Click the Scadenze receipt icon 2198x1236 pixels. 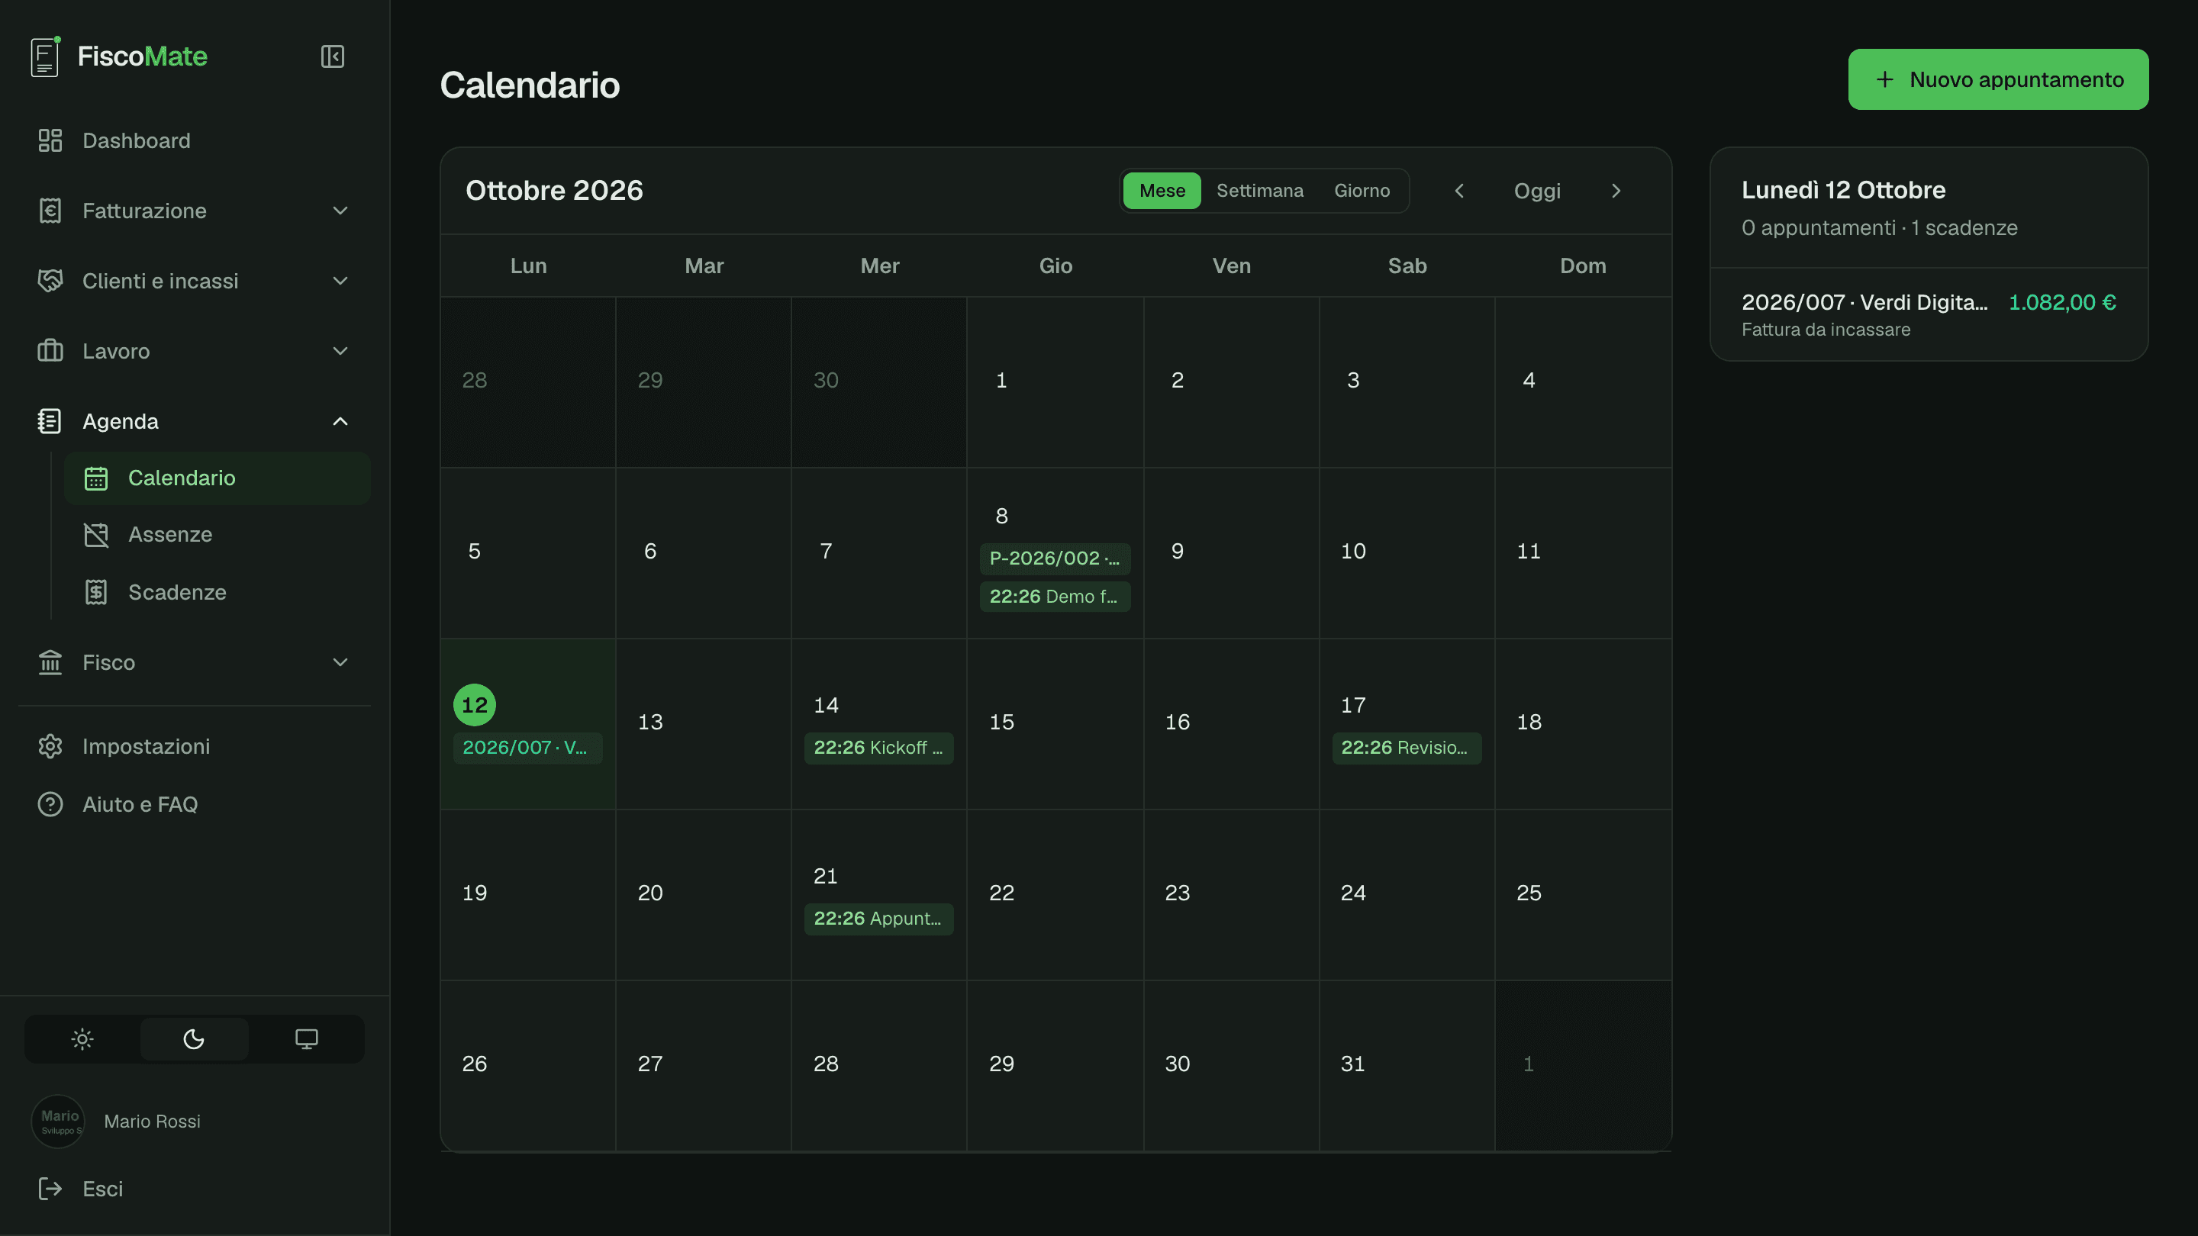click(x=96, y=592)
